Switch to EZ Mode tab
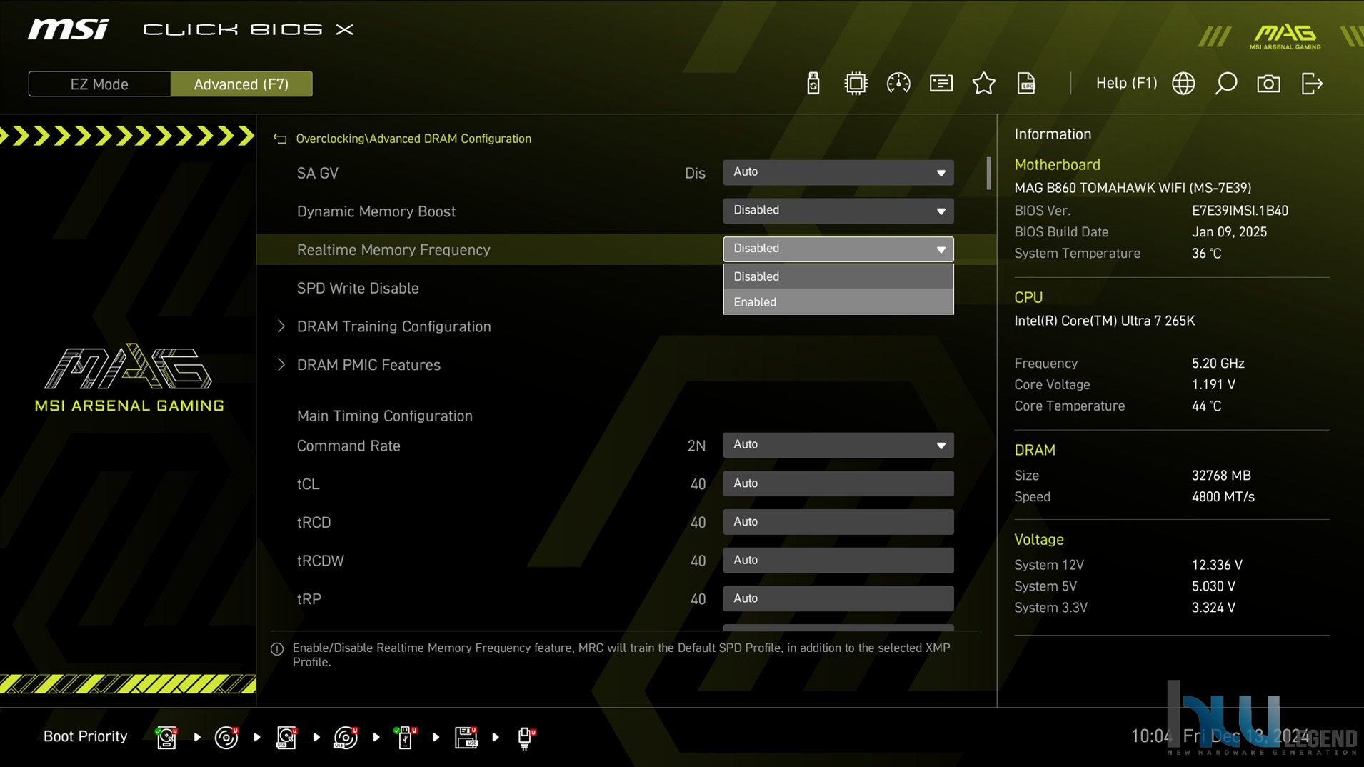The image size is (1364, 767). tap(99, 84)
